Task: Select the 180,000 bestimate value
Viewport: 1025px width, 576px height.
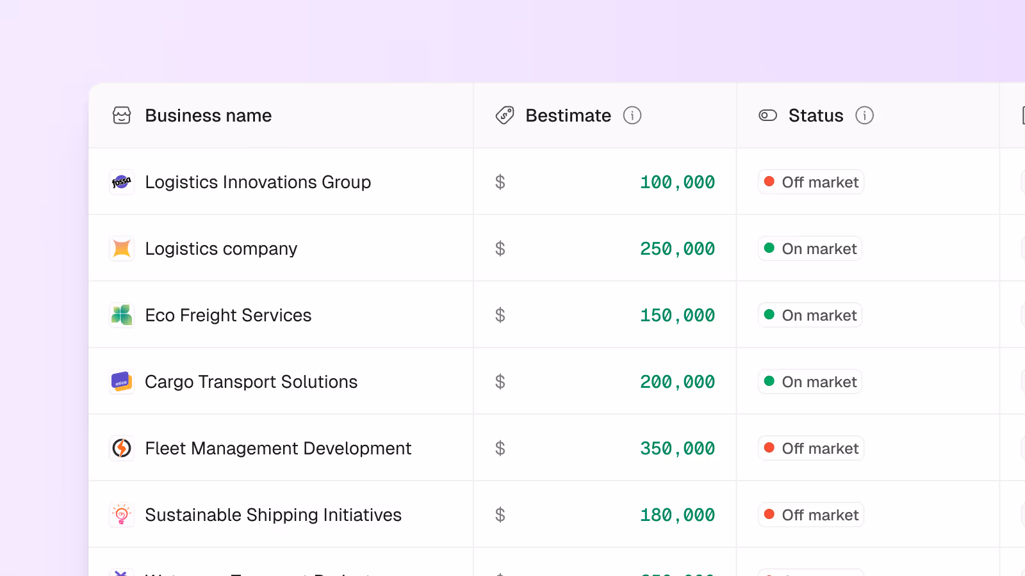Action: pos(678,515)
